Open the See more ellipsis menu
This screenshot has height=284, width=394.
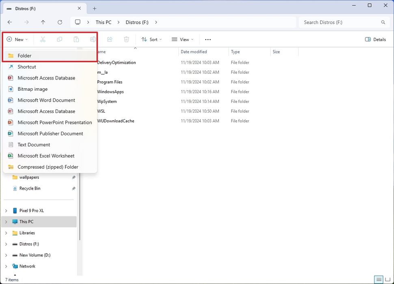pyautogui.click(x=208, y=39)
